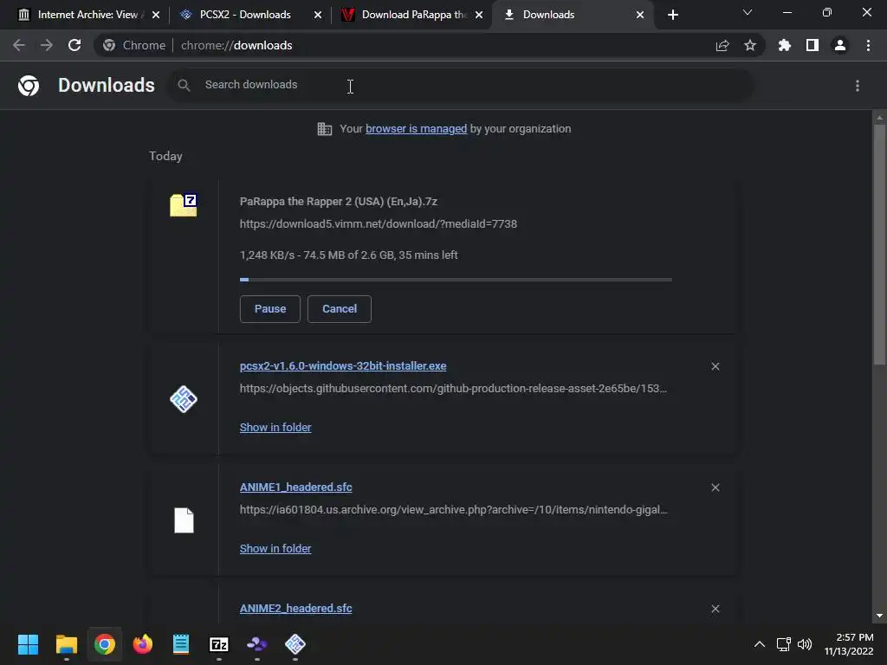
Task: Click the browser forward arrow
Action: tap(47, 45)
